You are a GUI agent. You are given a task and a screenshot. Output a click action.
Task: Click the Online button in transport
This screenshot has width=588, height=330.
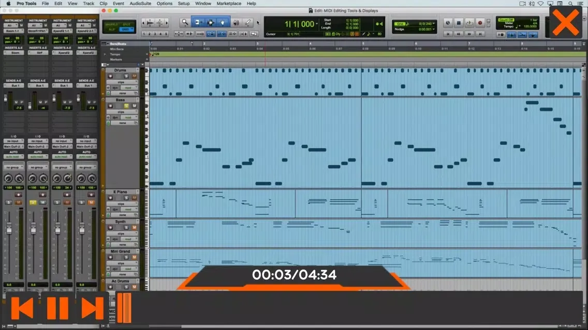[x=448, y=23]
